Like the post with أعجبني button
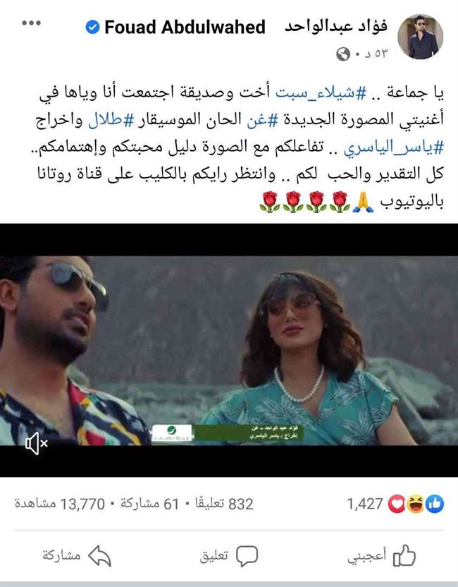 (381, 556)
